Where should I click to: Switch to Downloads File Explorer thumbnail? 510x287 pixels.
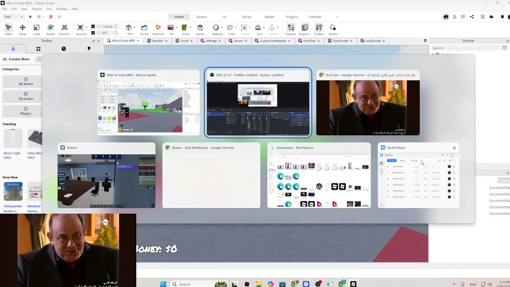[x=319, y=175]
